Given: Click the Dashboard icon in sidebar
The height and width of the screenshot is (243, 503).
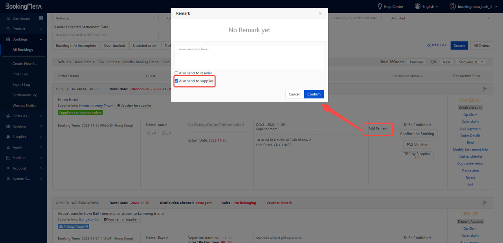Looking at the screenshot, I should [x=8, y=18].
